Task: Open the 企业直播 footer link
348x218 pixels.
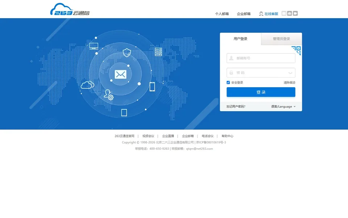Action: (x=168, y=136)
